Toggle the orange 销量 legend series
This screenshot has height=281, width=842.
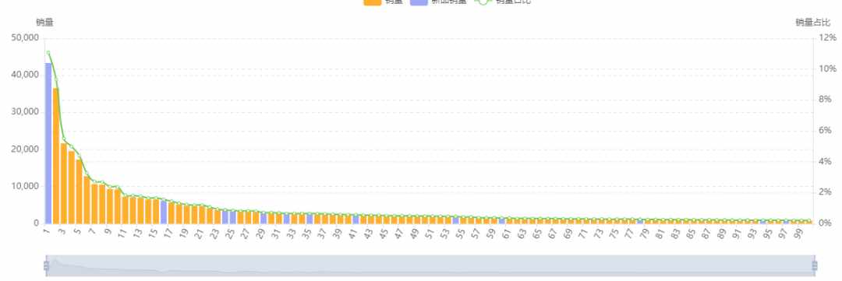tap(383, 2)
